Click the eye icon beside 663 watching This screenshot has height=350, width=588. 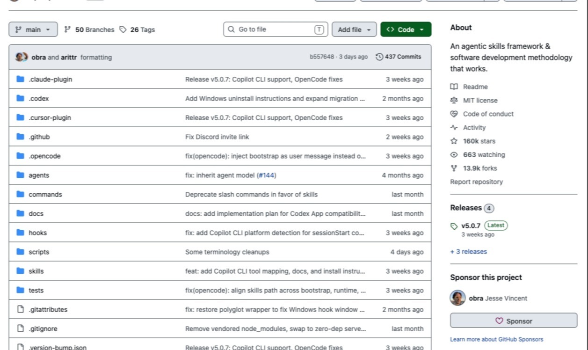[x=454, y=154]
